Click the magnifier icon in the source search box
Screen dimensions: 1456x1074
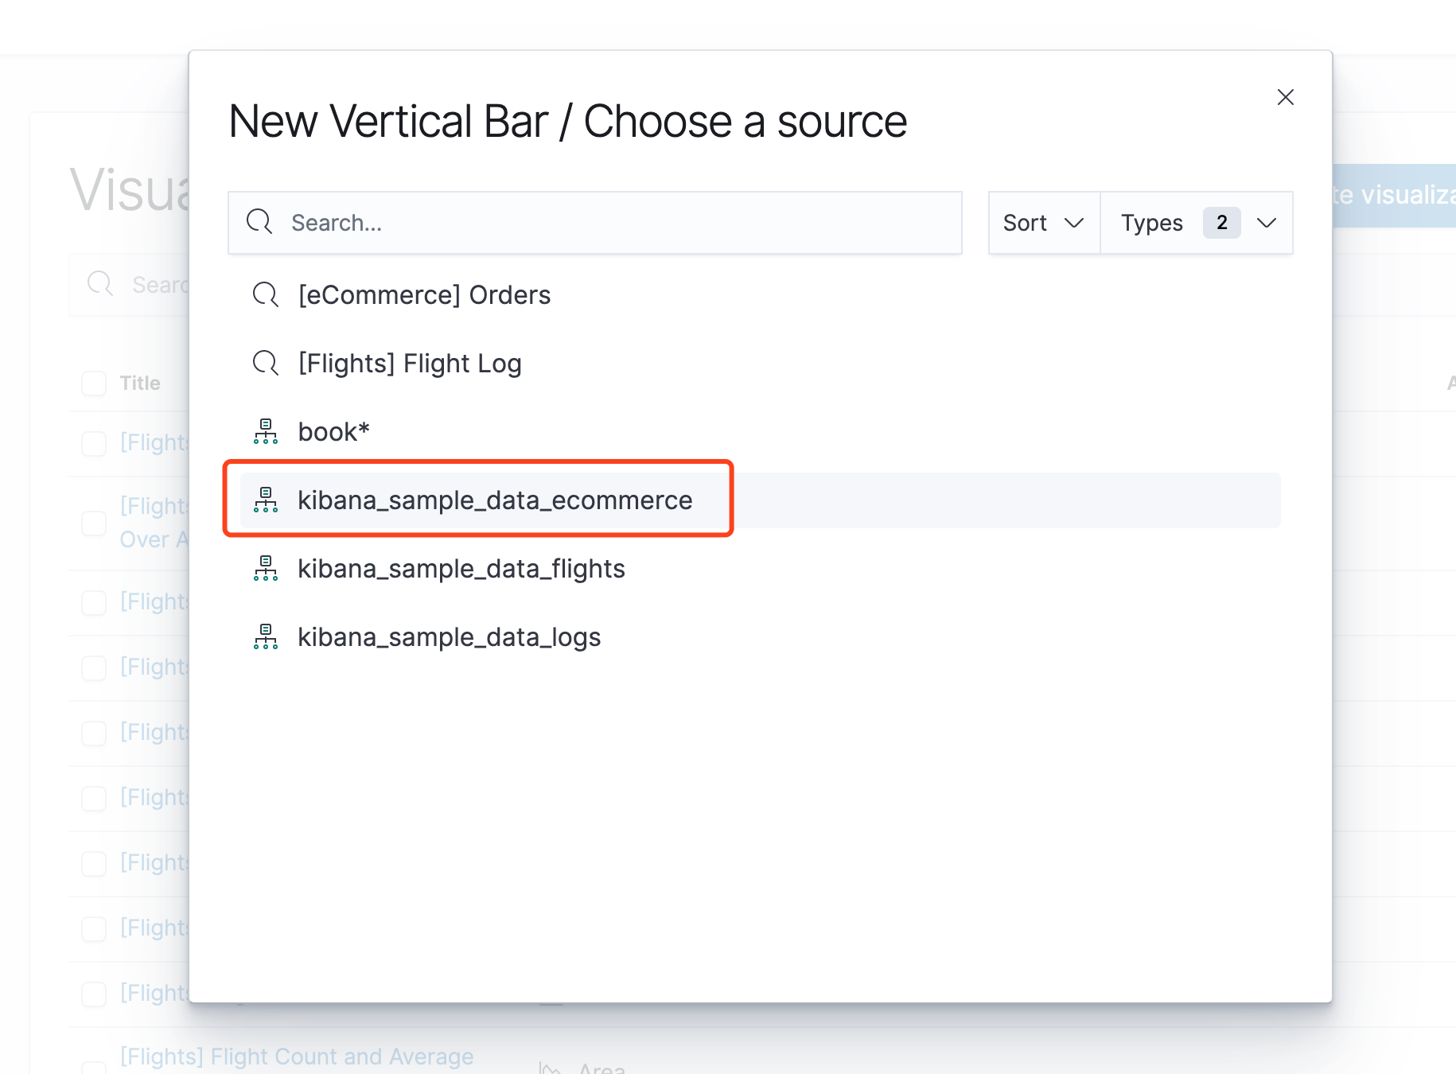pyautogui.click(x=259, y=222)
